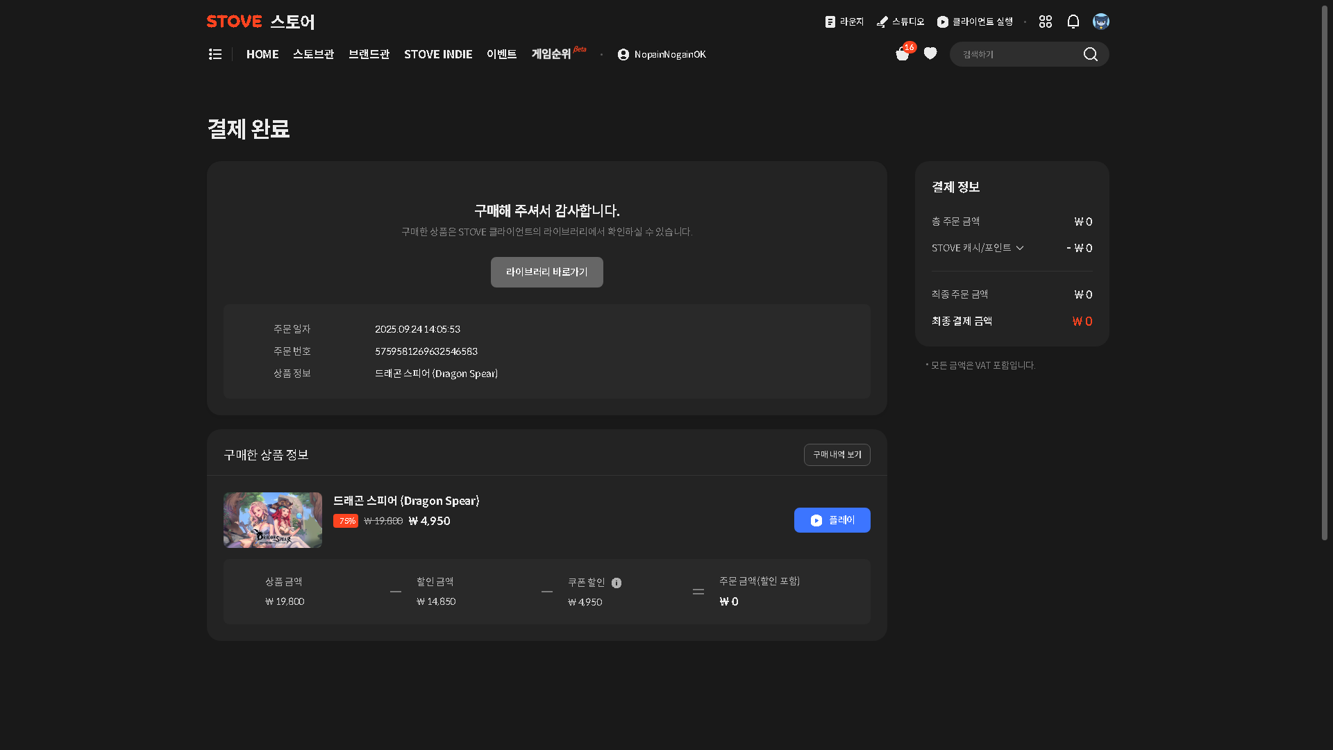
Task: Select the order date 2025.09.24 14:05:53
Action: click(417, 329)
